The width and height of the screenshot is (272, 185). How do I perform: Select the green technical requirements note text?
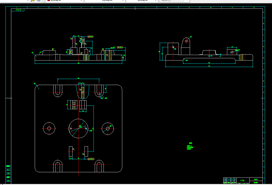click(x=190, y=146)
